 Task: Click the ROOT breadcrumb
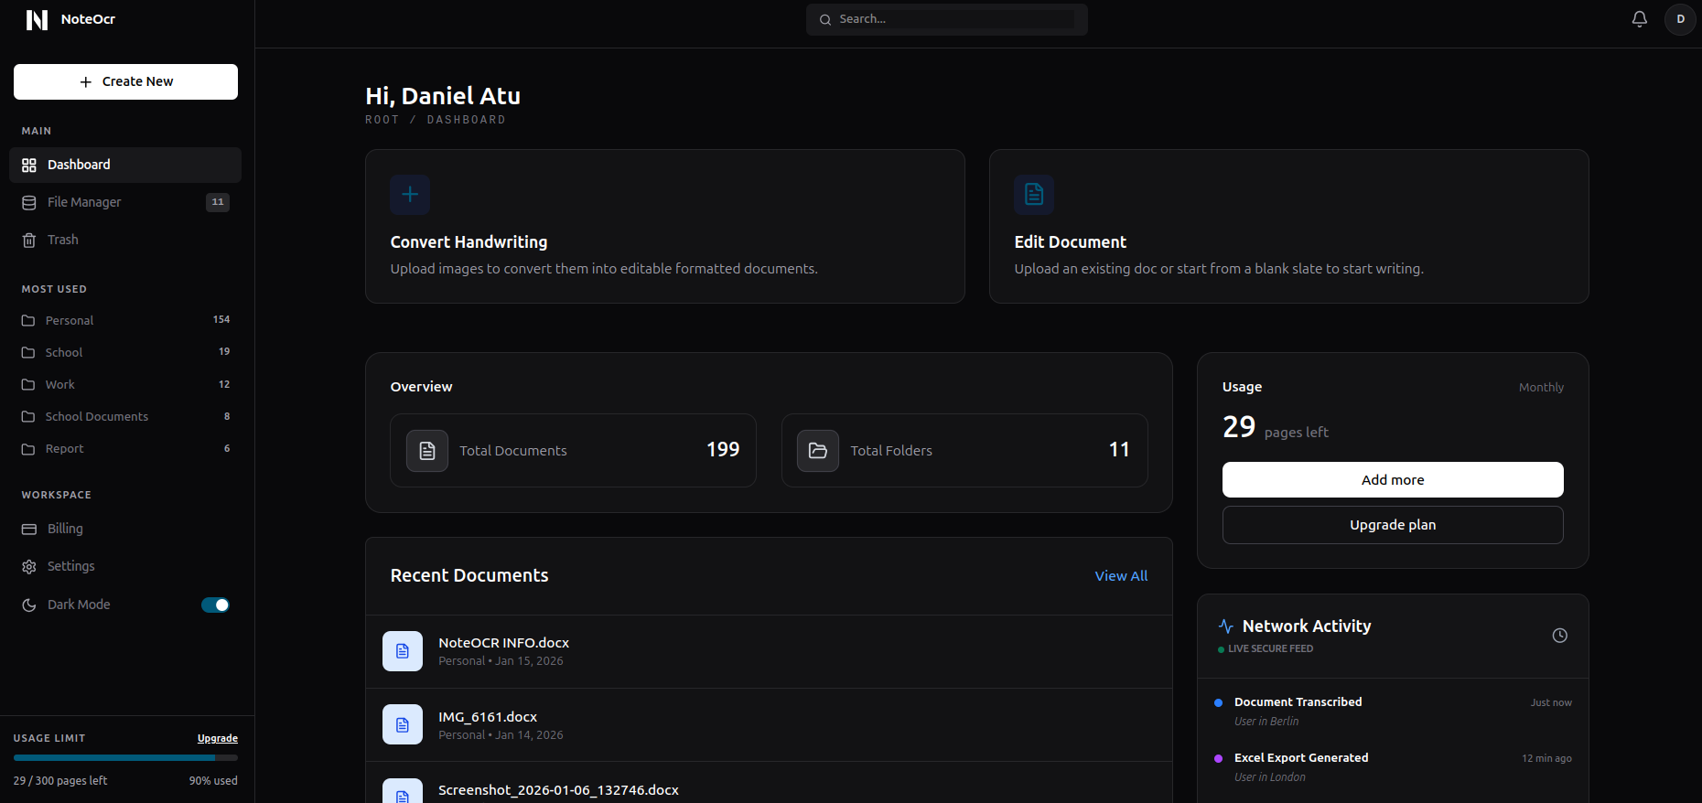[x=382, y=120]
